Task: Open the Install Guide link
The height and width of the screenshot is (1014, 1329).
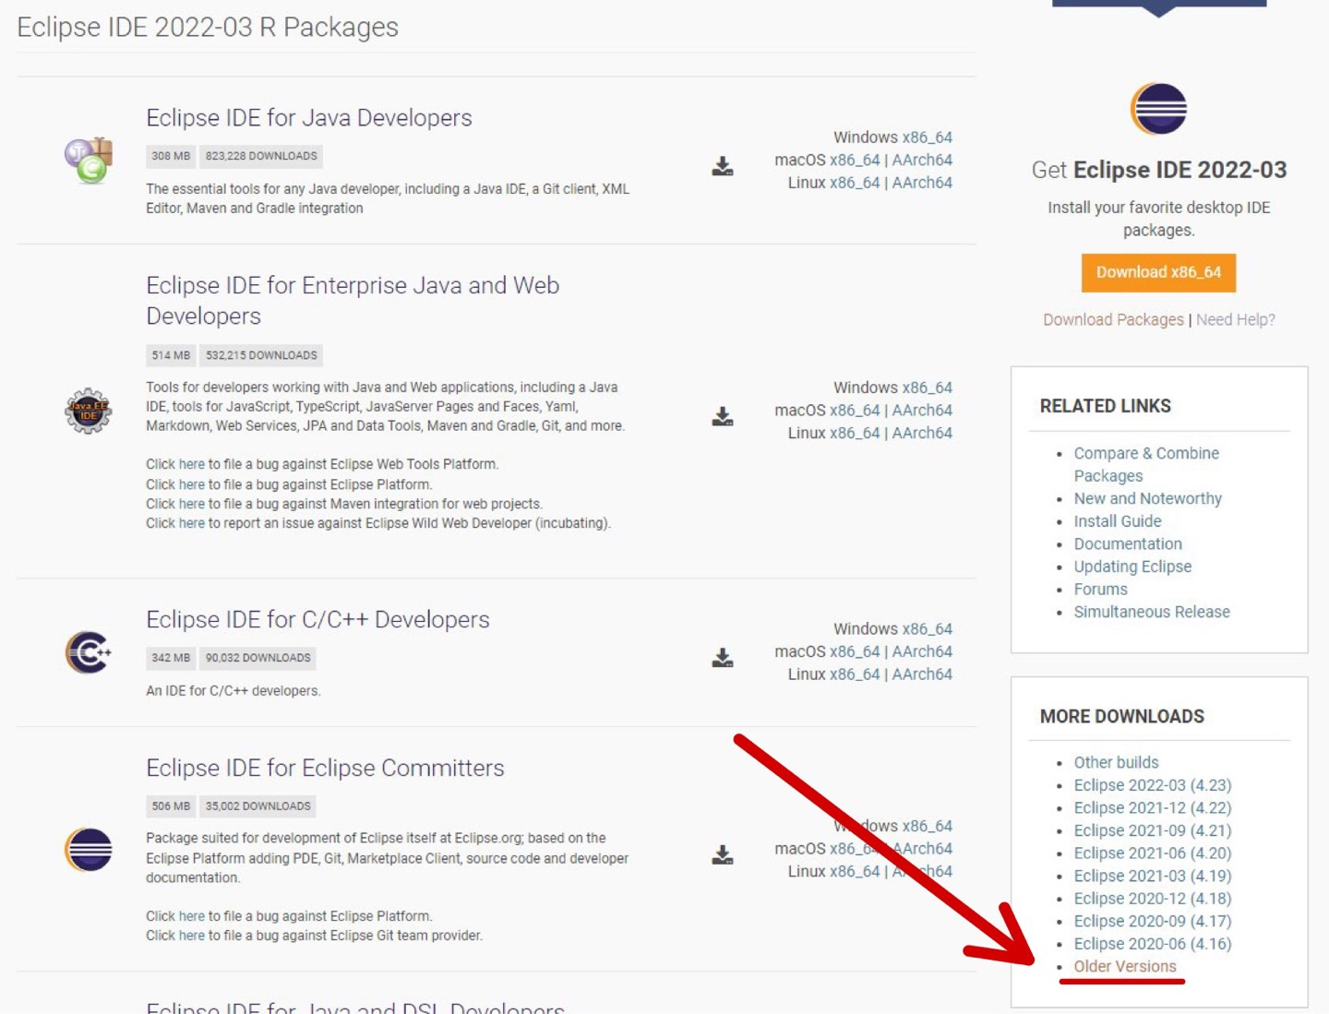Action: tap(1118, 521)
